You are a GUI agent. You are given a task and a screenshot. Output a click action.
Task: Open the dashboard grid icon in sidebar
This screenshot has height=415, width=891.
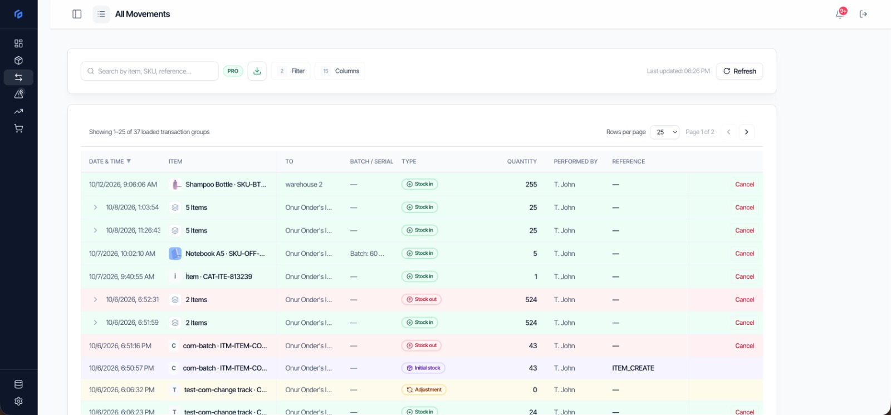(x=18, y=43)
